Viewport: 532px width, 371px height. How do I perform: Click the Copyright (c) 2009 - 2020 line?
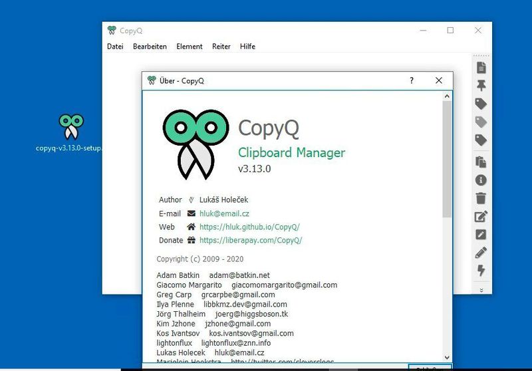[x=200, y=259]
